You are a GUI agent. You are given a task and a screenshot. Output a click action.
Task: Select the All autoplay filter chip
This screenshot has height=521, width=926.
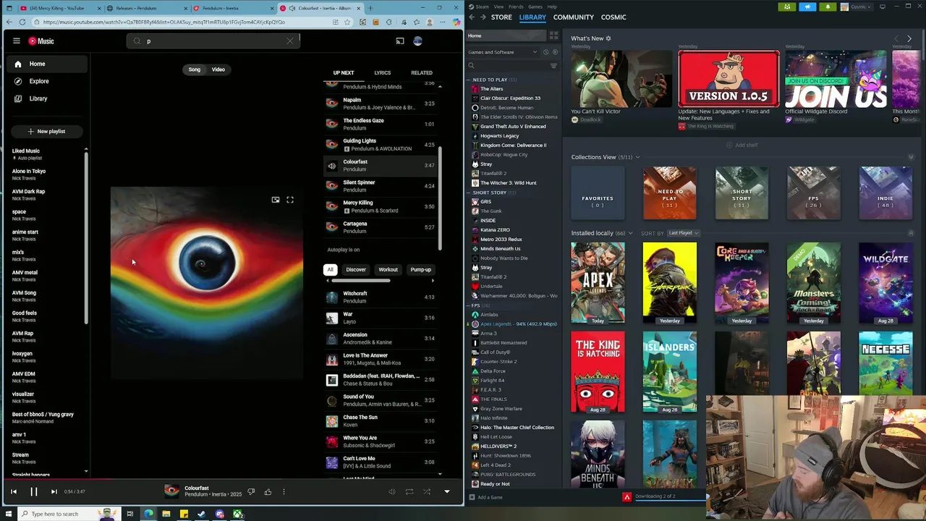331,270
